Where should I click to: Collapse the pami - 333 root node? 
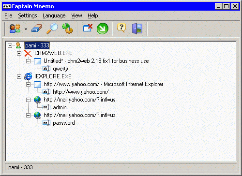pos(10,45)
